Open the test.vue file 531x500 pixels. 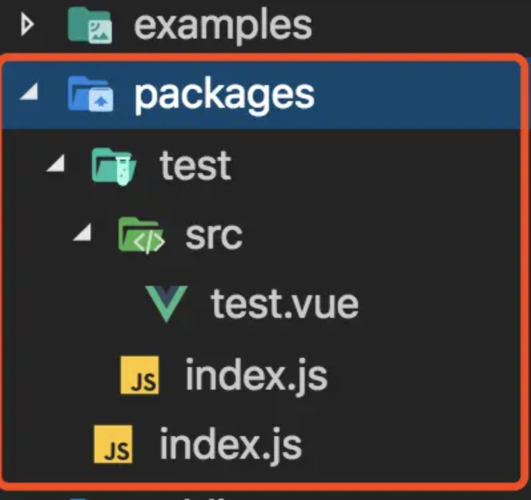point(285,305)
